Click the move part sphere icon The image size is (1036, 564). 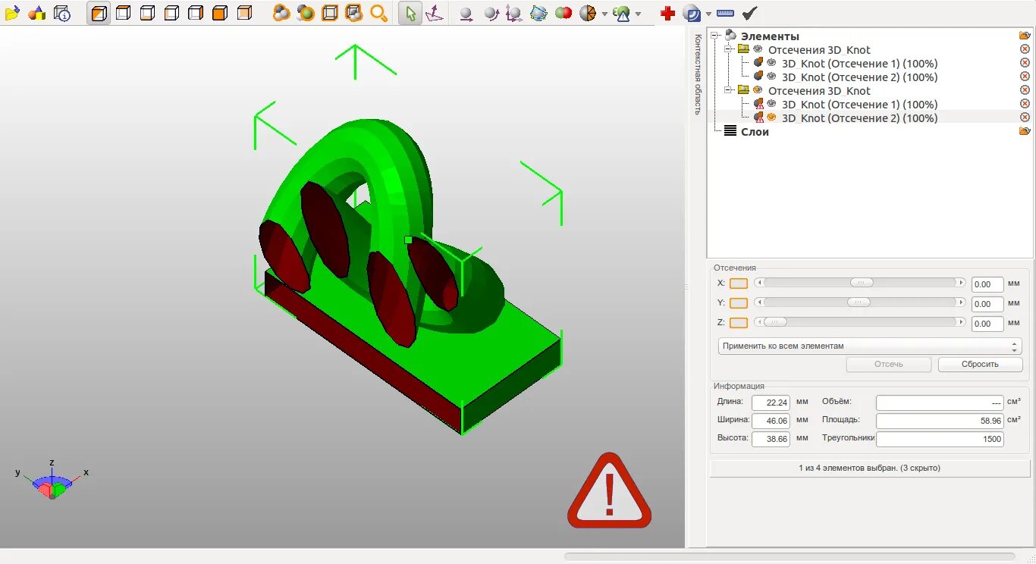pos(466,14)
